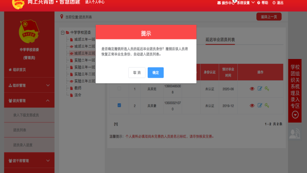Collapse 团员管理 sidebar menu
Screen dimensions: 307x173
coord(29,101)
